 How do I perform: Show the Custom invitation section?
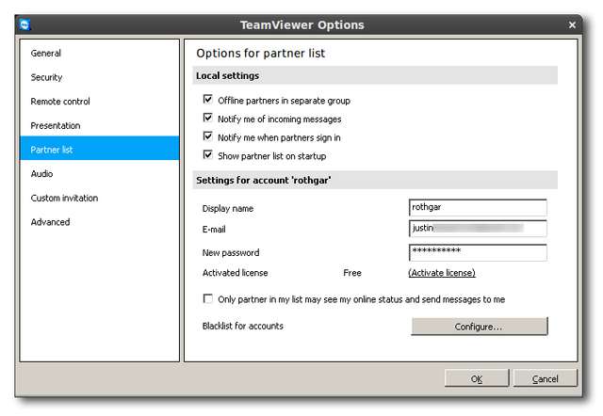64,198
